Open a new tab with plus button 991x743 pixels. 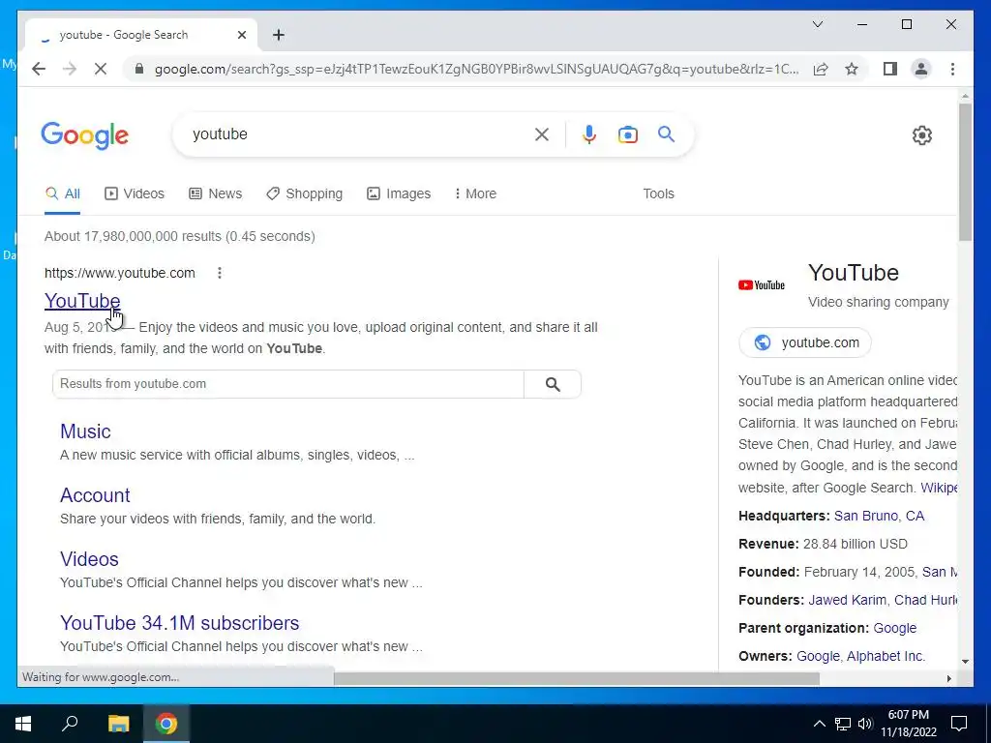point(279,35)
